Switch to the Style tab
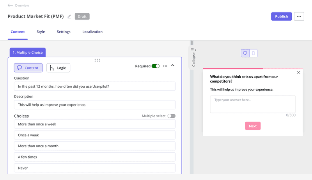The height and width of the screenshot is (180, 312). pos(41,32)
